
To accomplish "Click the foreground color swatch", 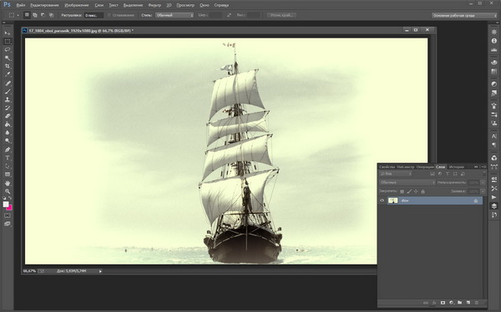I will (x=6, y=204).
